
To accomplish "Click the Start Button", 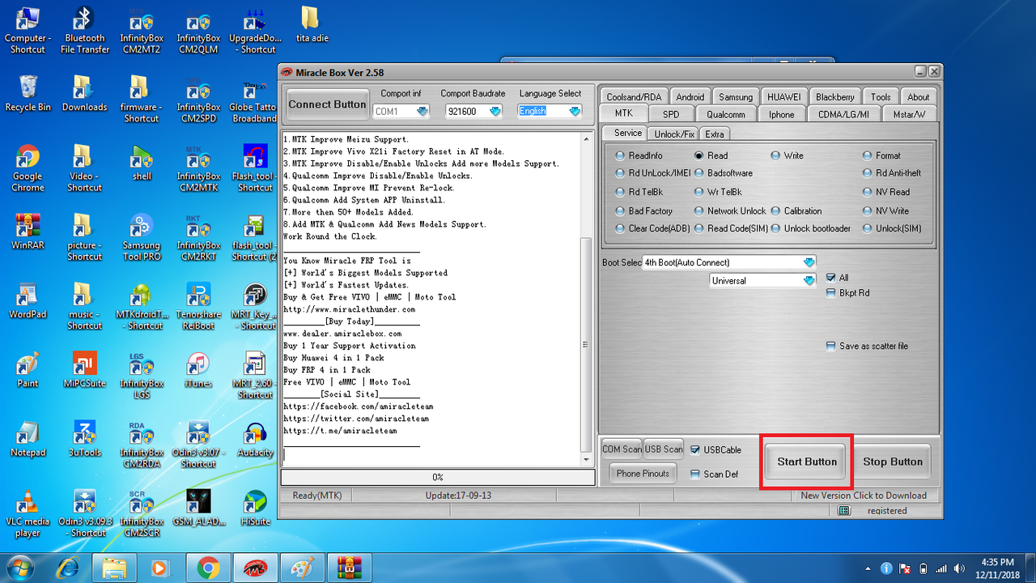I will [x=807, y=462].
